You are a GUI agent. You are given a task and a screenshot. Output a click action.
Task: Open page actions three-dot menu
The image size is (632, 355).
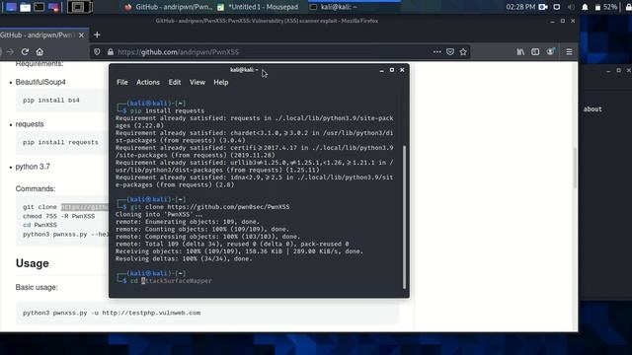(x=436, y=51)
